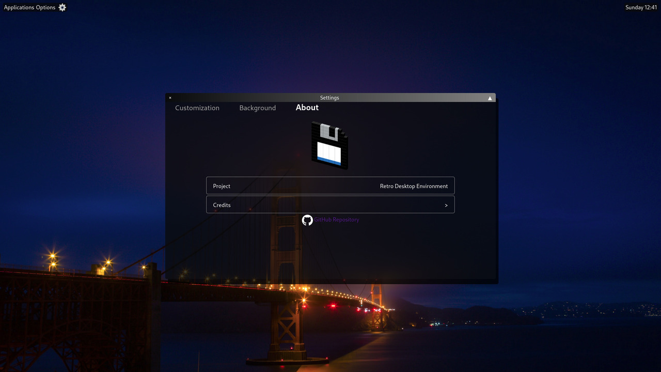Viewport: 661px width, 372px height.
Task: Open the Applications menu
Action: pyautogui.click(x=19, y=7)
